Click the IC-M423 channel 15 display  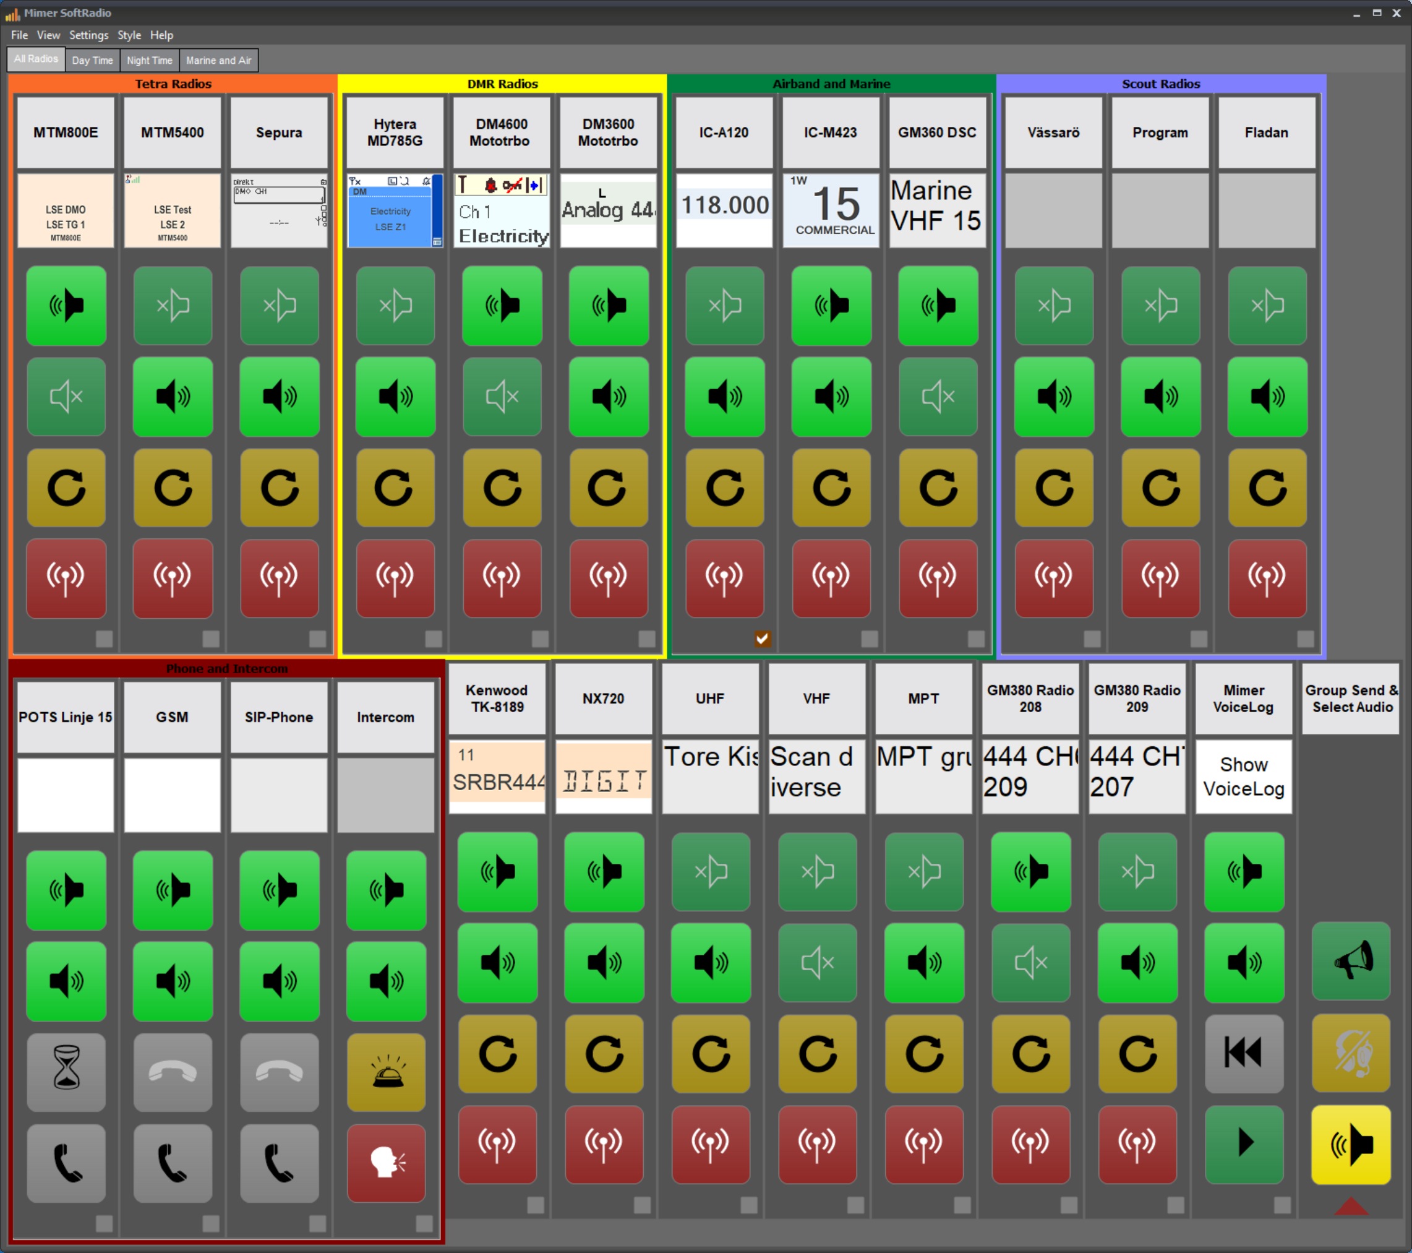point(831,210)
